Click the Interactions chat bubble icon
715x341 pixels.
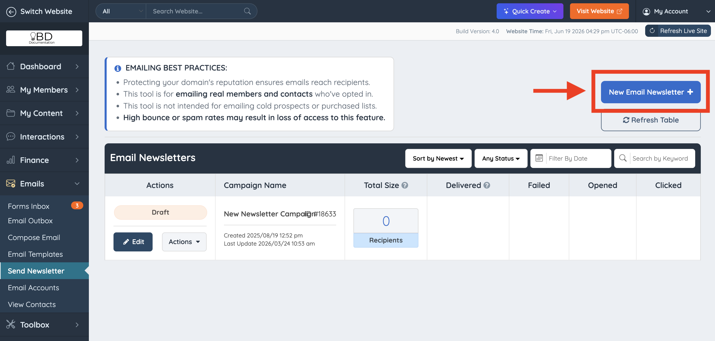click(x=11, y=137)
